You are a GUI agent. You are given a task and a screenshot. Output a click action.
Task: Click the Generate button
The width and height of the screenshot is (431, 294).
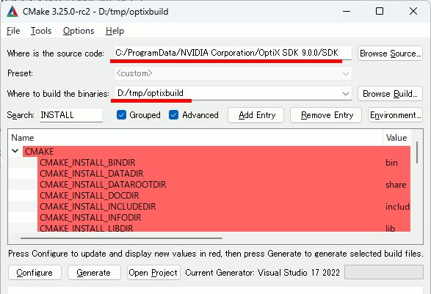pos(94,273)
